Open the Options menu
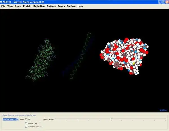The image size is (169, 131). point(51,6)
